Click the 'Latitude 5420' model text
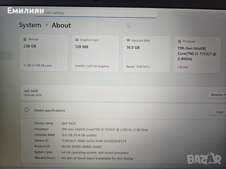 point(33,95)
